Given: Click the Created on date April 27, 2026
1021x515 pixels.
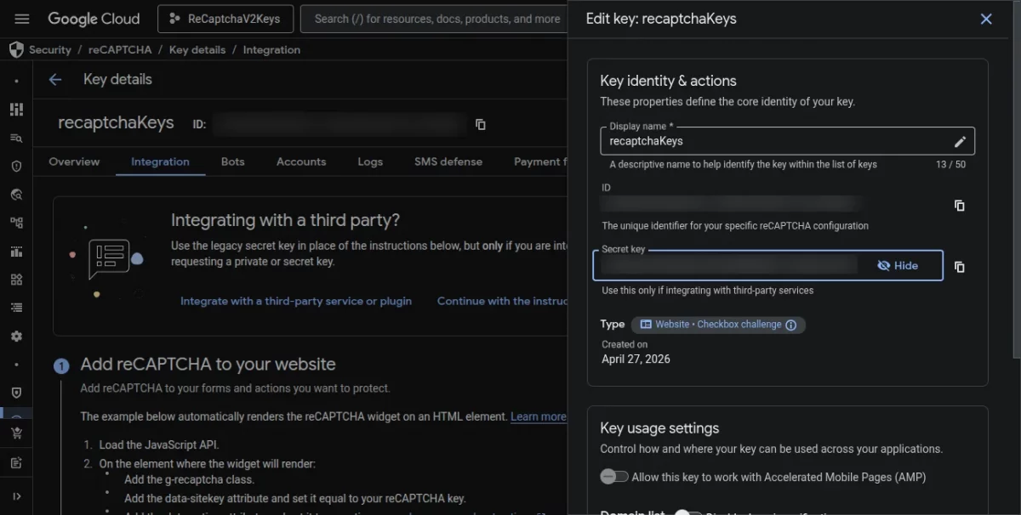Looking at the screenshot, I should pos(636,359).
